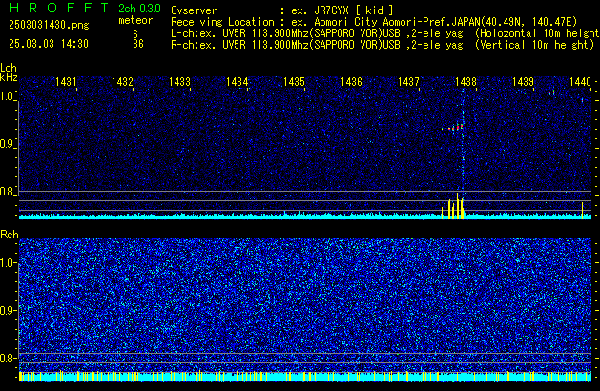600x391 pixels.
Task: Click time marker 1439
Action: [523, 82]
